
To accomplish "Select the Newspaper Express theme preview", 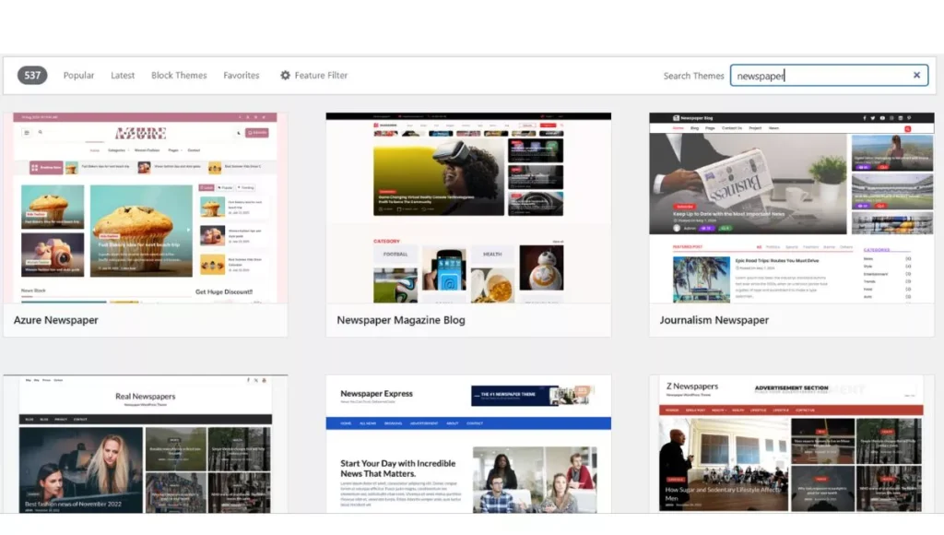I will [x=468, y=444].
